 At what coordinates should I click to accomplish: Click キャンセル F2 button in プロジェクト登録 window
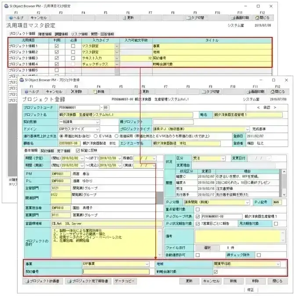coord(54,92)
